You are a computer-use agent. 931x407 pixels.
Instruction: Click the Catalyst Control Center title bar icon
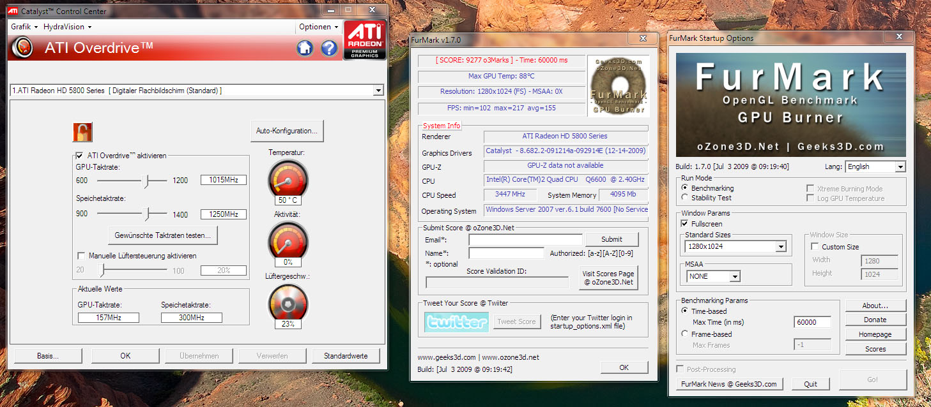coord(13,11)
